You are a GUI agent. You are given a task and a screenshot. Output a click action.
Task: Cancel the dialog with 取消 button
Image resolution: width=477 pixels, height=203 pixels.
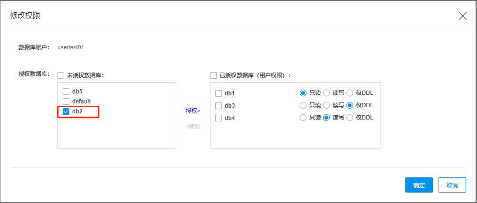click(452, 185)
